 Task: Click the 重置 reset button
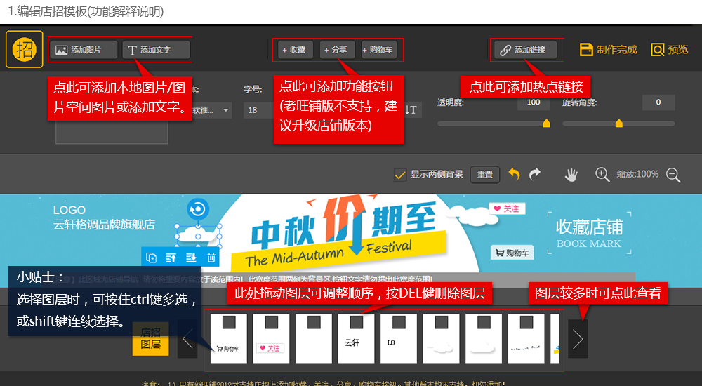point(485,175)
